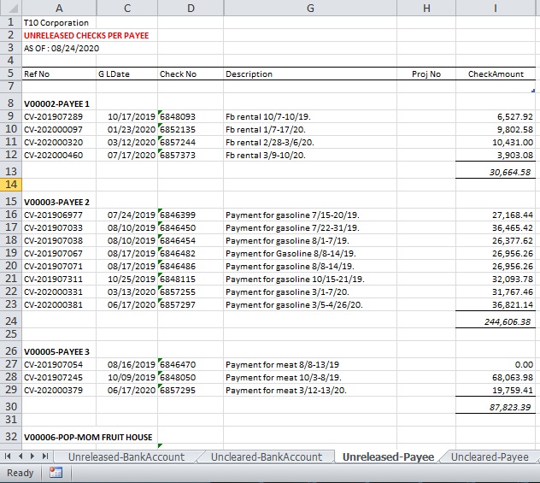
Task: Select cell CV-201907071
Action: [x=59, y=266]
